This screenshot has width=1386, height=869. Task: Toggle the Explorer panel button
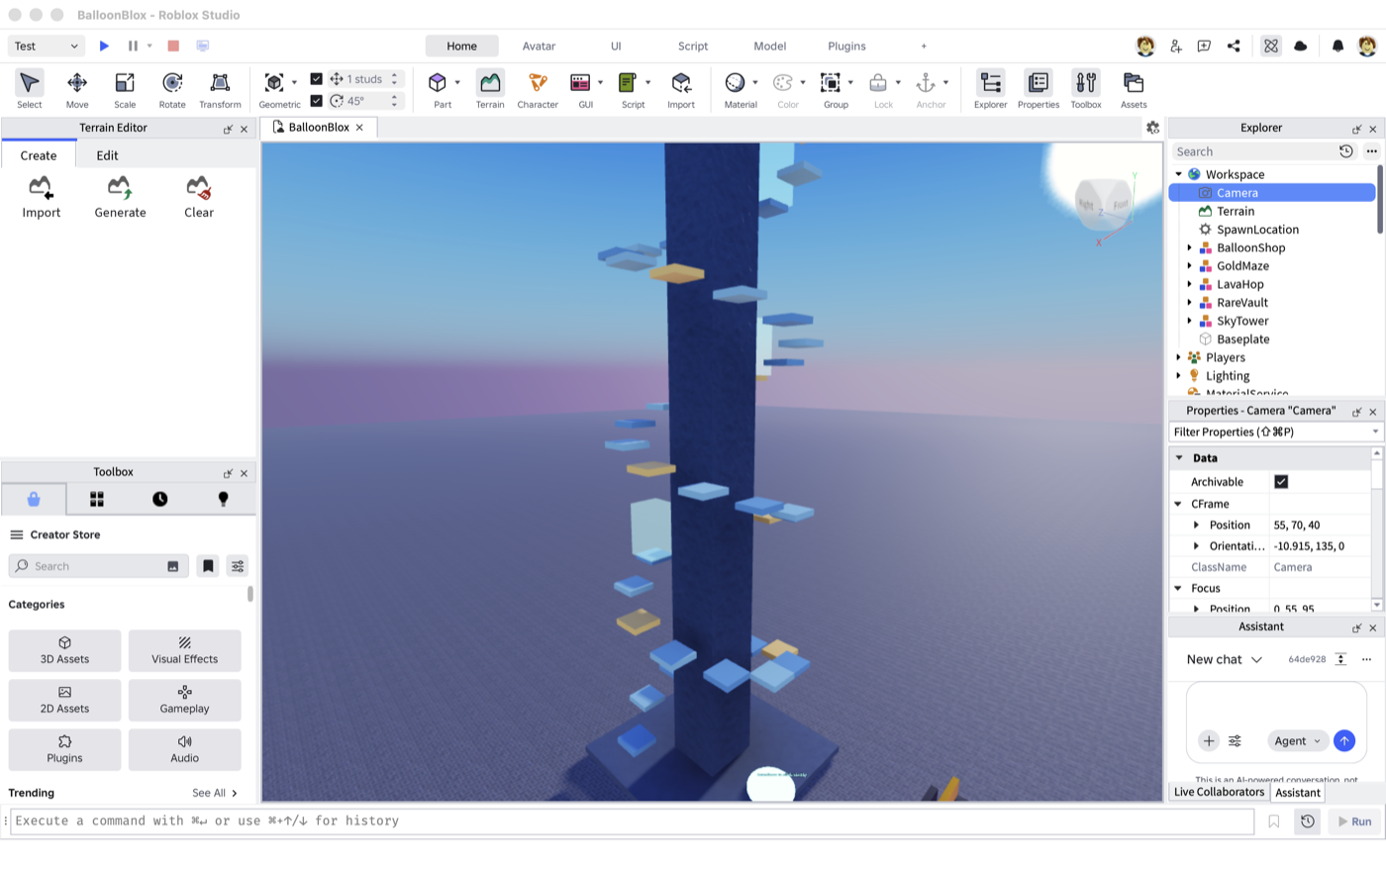click(990, 89)
